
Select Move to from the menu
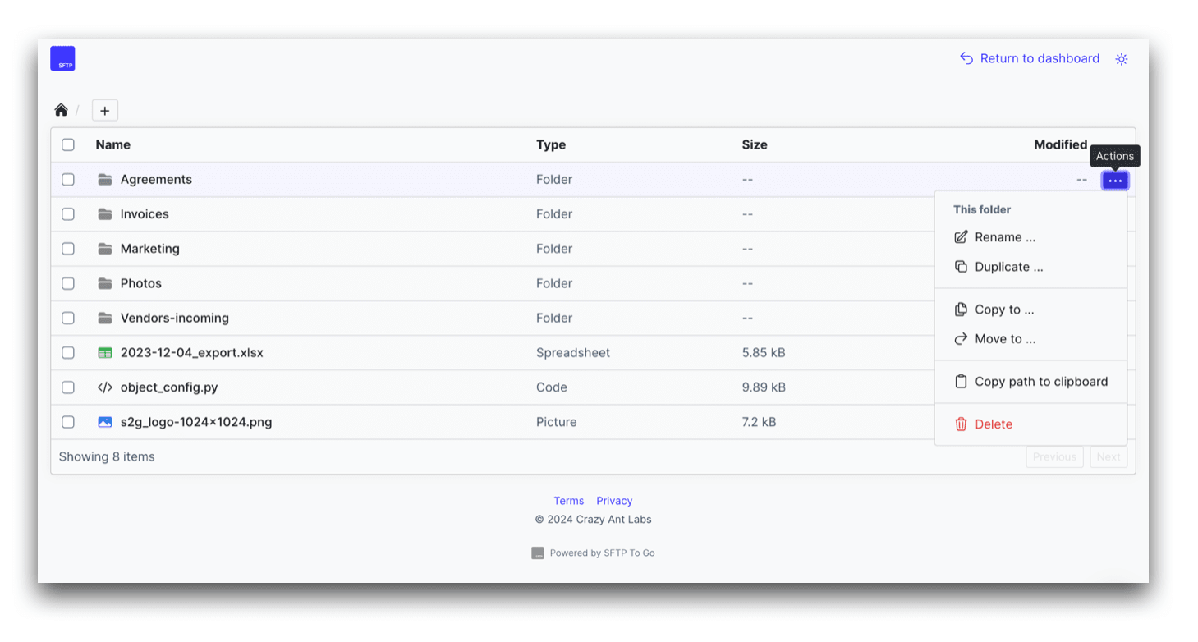tap(1004, 339)
